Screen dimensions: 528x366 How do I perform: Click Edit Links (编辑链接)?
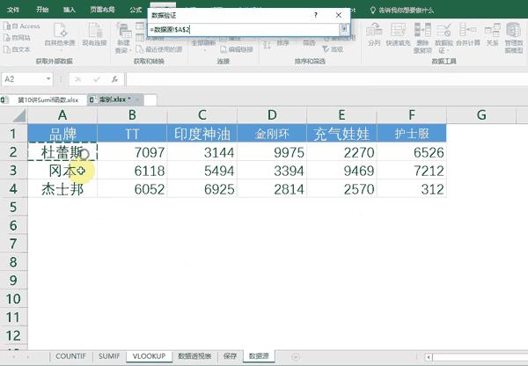[237, 49]
